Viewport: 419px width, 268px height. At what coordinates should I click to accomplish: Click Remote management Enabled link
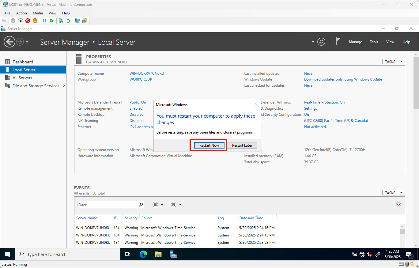coord(136,108)
